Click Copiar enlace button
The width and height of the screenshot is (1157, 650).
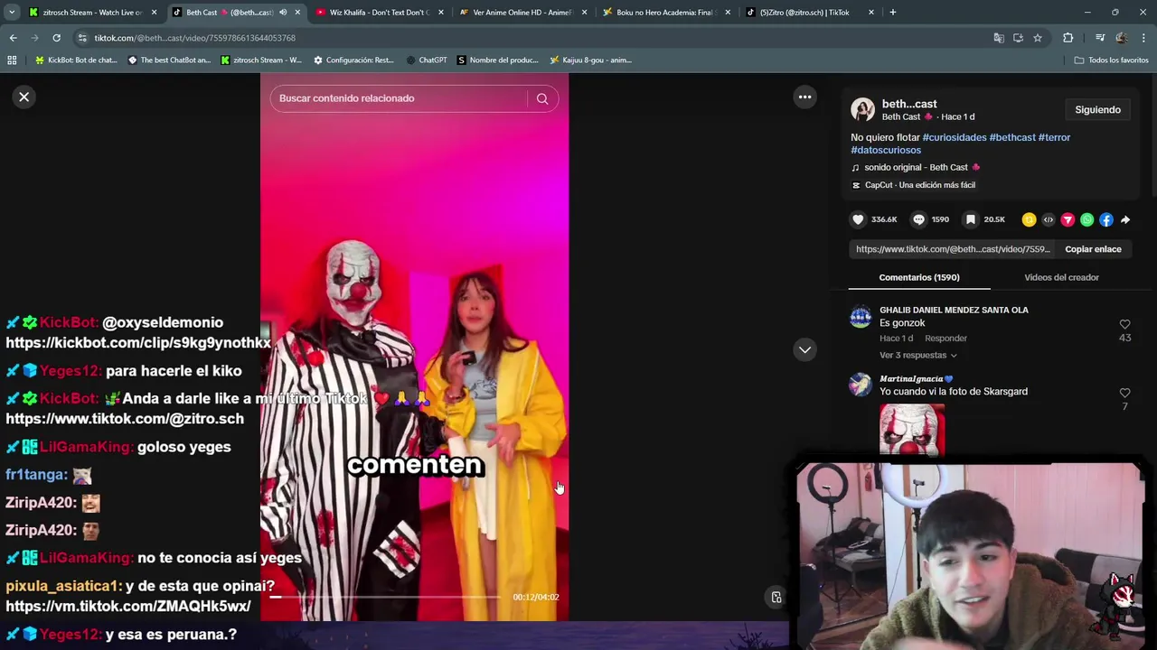tap(1093, 249)
